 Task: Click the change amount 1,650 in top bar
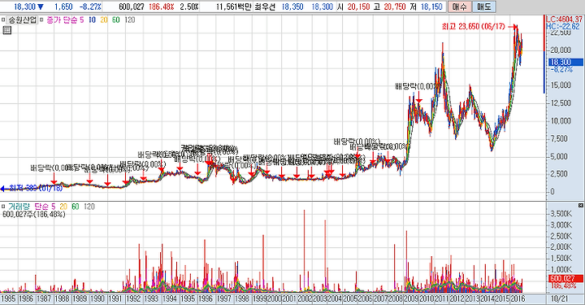(x=63, y=7)
